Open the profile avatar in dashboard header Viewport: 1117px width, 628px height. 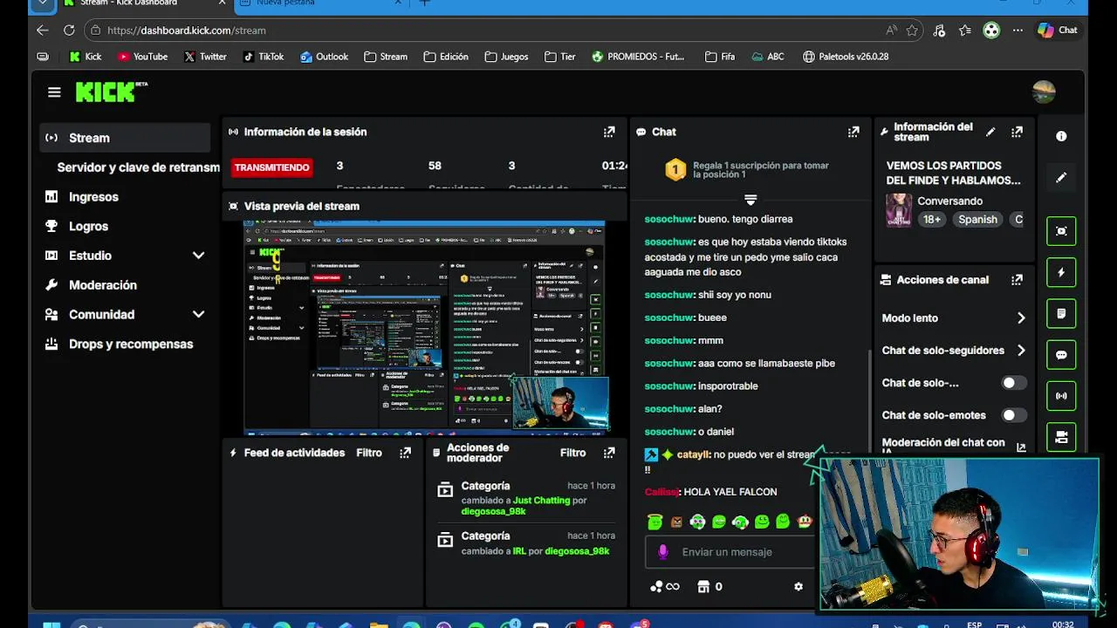(1044, 92)
